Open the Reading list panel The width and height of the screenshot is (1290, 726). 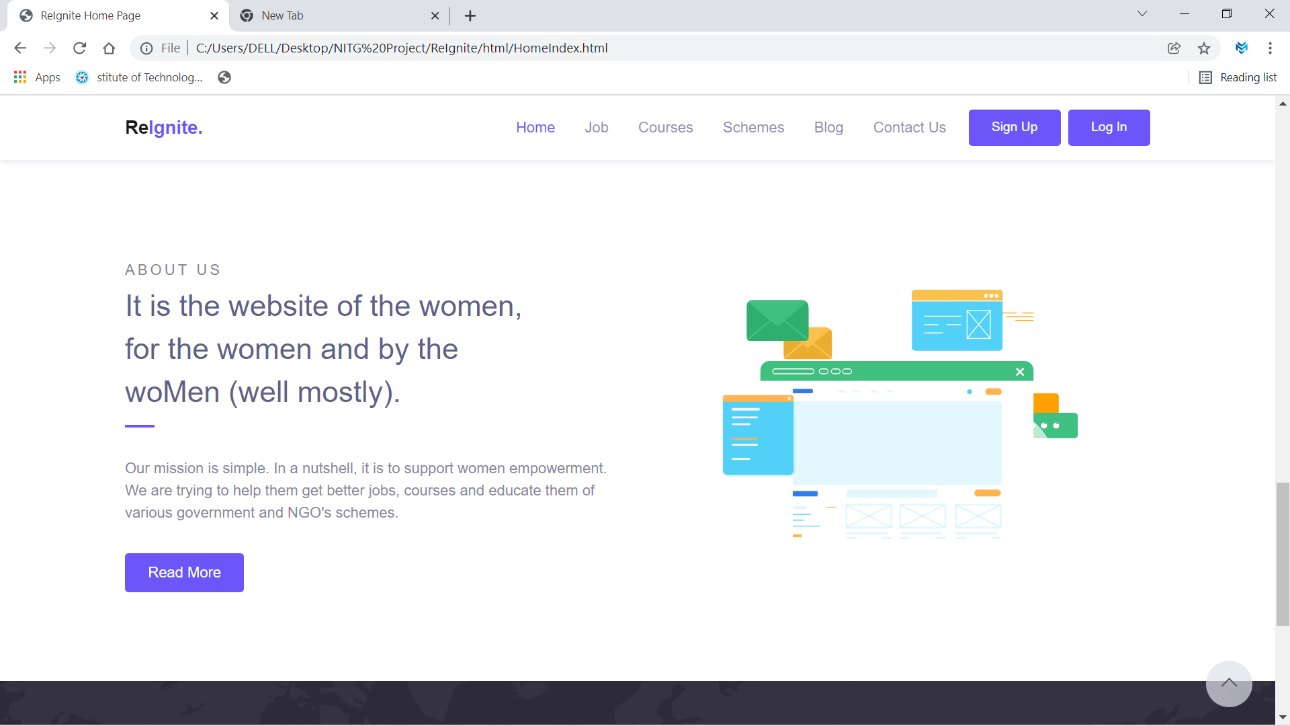[x=1238, y=77]
